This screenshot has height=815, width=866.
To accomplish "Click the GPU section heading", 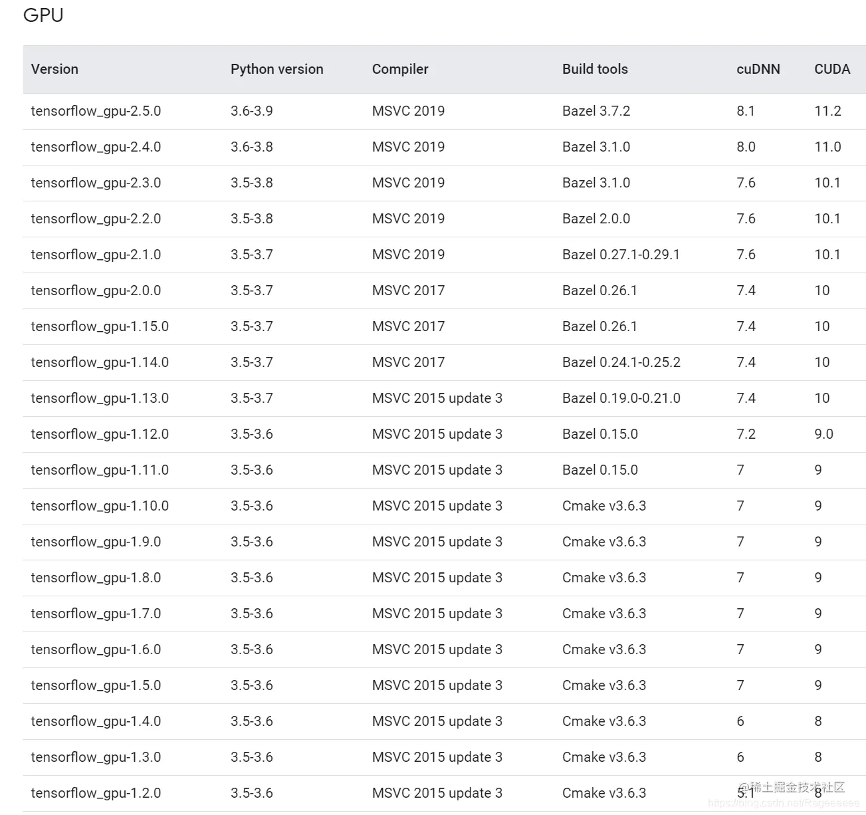I will [x=43, y=15].
